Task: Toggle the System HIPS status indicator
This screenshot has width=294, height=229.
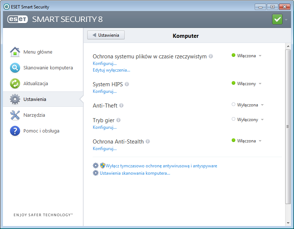Action: (x=234, y=83)
